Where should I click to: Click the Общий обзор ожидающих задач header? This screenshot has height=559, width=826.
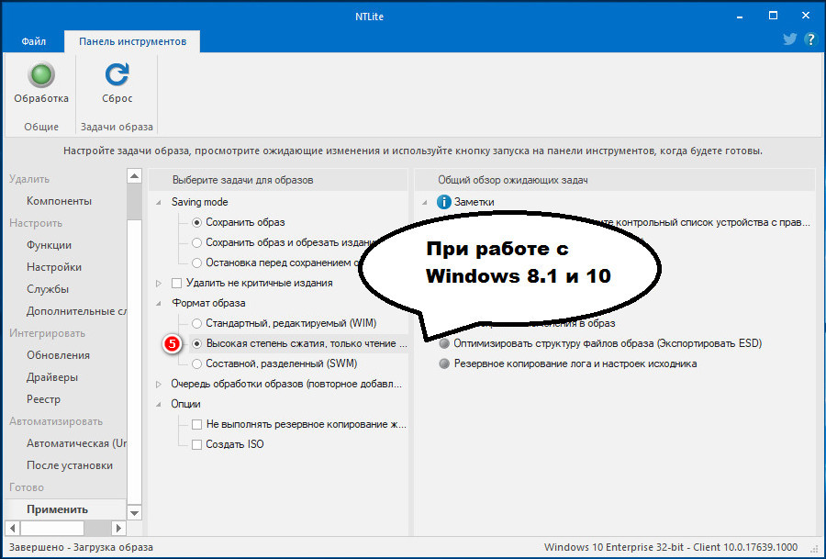tap(615, 180)
